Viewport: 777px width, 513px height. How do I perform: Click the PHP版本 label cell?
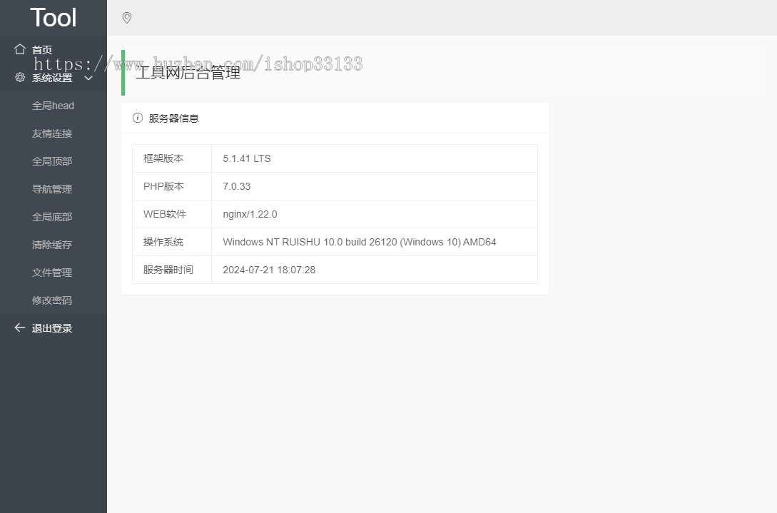(172, 186)
